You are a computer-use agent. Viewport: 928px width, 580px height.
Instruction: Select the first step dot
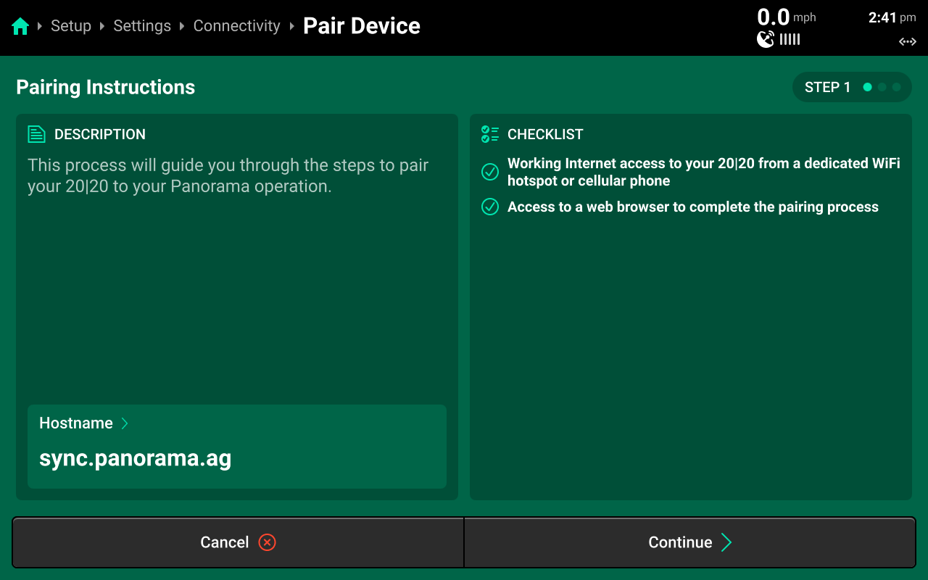tap(867, 87)
